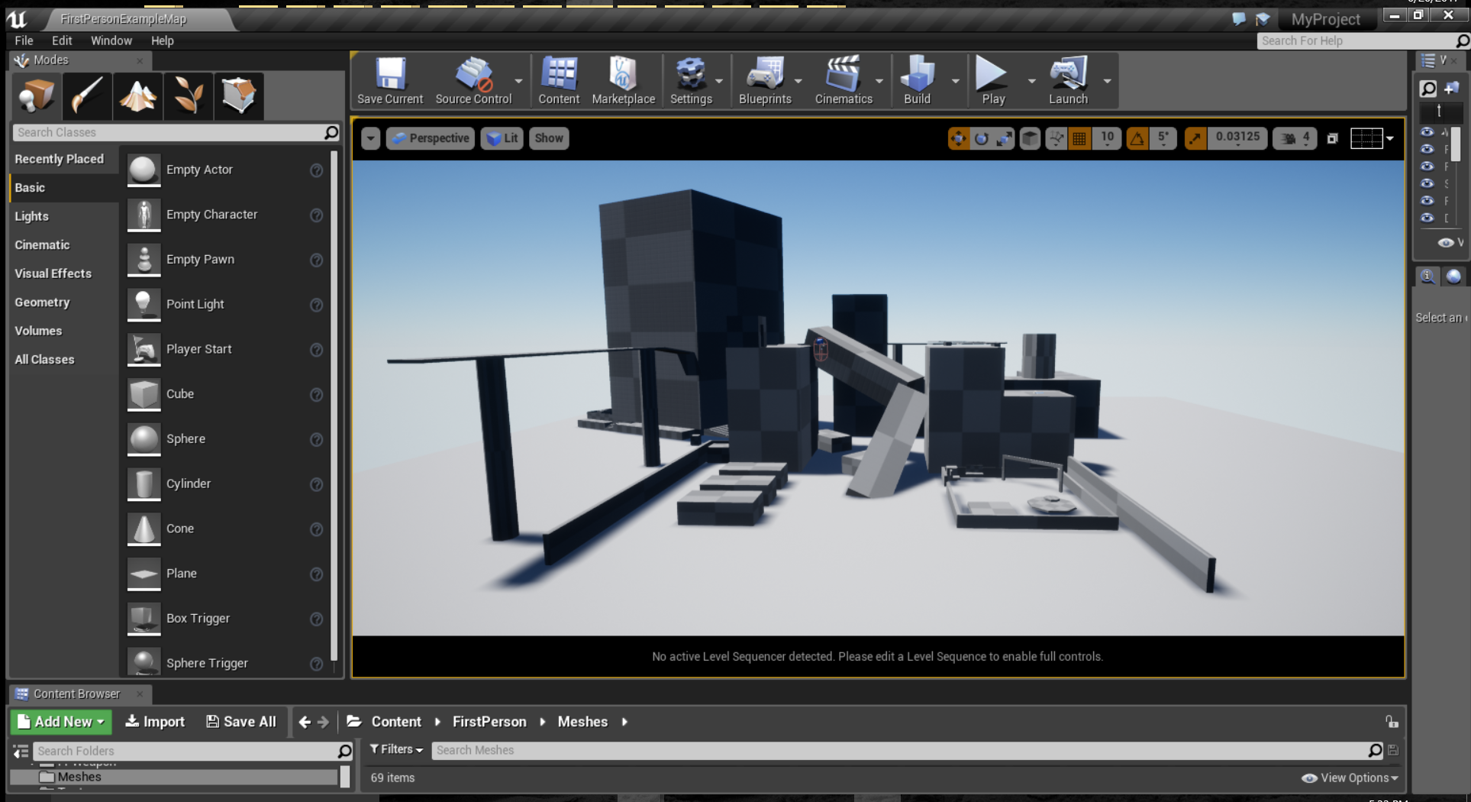The width and height of the screenshot is (1471, 802).
Task: Open scale snap 0.03125 dropdown
Action: point(1237,137)
